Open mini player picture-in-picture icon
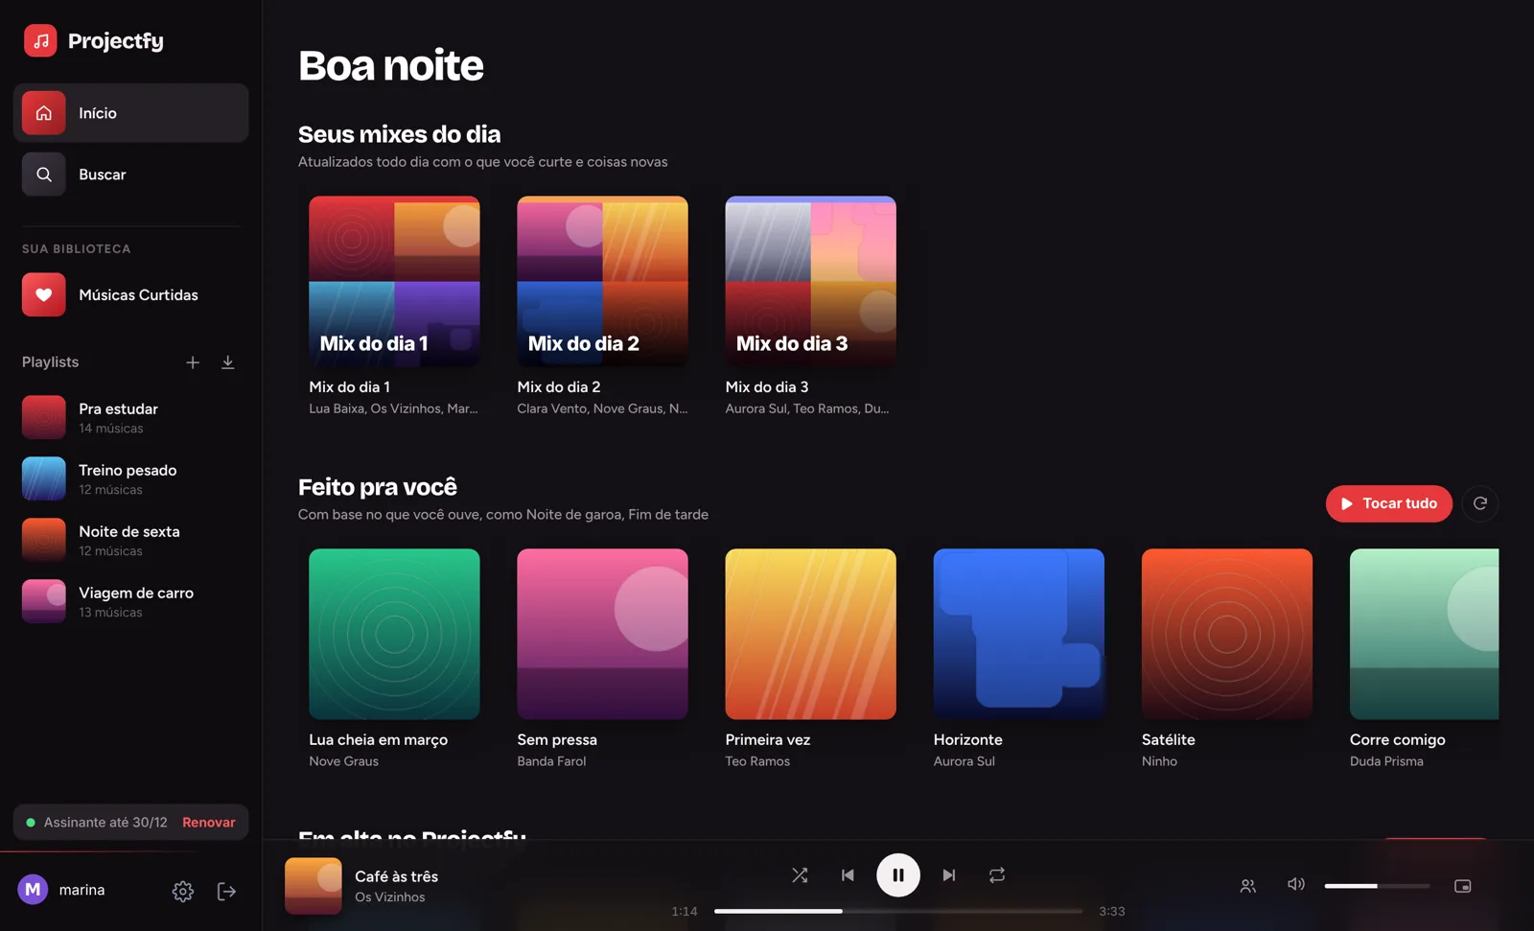This screenshot has width=1534, height=931. [1463, 886]
